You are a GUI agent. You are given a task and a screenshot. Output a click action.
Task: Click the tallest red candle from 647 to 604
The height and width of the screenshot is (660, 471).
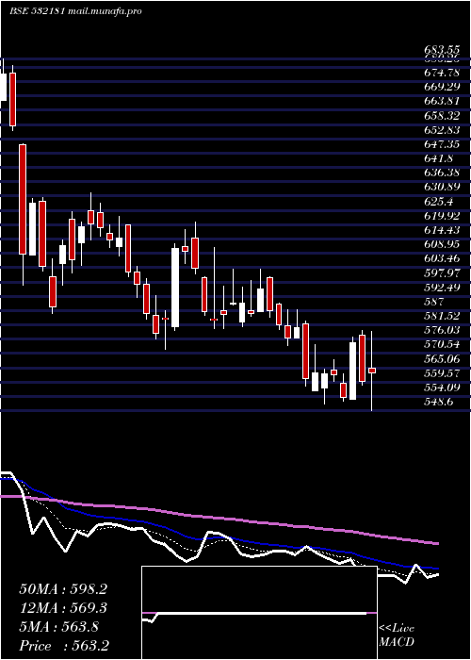pyautogui.click(x=23, y=199)
